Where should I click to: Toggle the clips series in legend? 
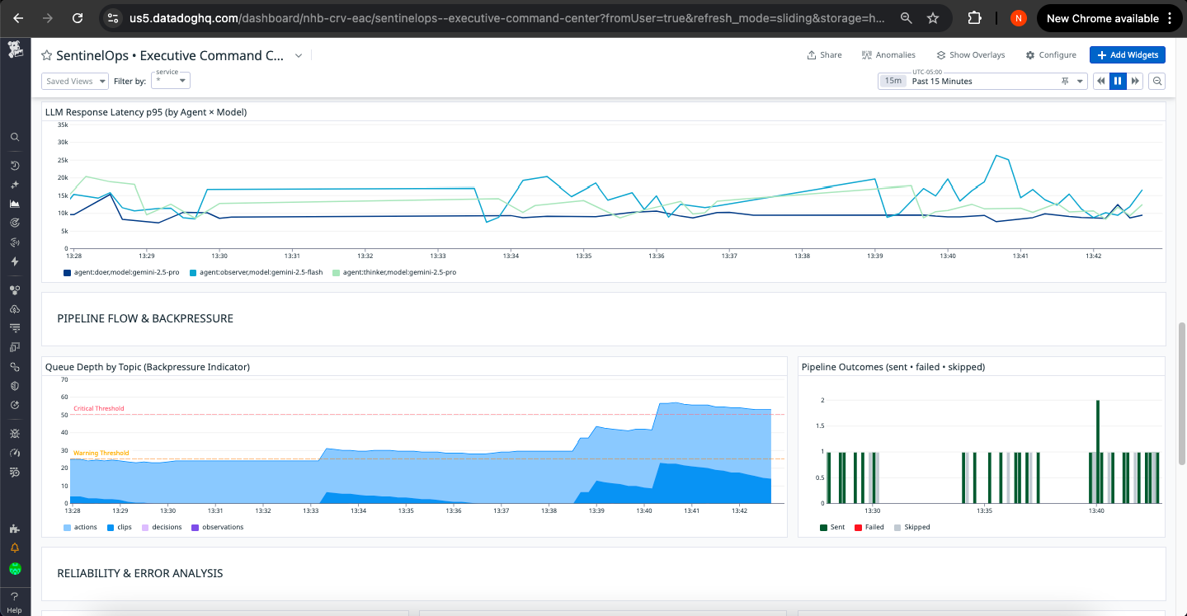pyautogui.click(x=120, y=527)
